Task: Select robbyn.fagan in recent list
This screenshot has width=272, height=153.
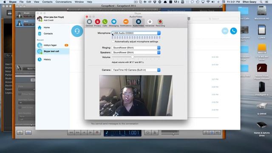Action: [52, 45]
